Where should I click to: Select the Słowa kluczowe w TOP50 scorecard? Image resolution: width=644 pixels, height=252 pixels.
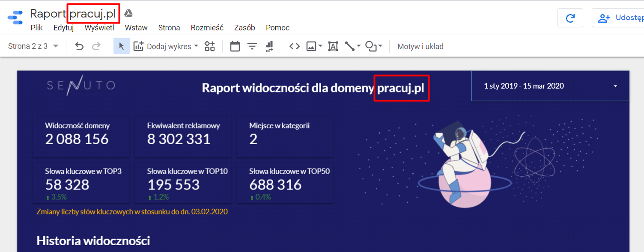coord(285,183)
